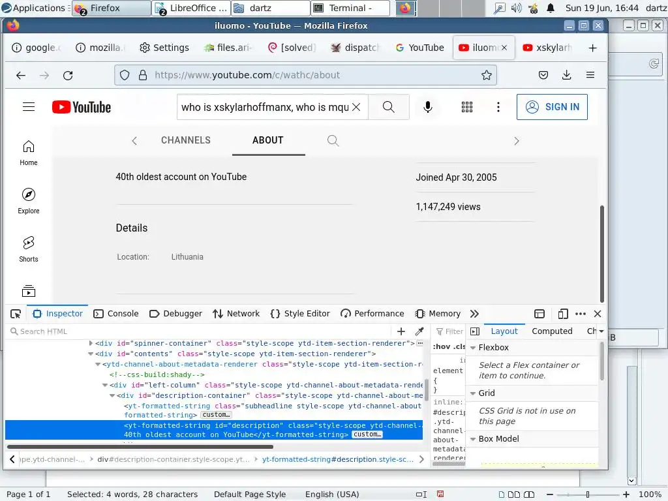Switch to the CHANNELS tab
This screenshot has width=668, height=501.
coord(186,140)
